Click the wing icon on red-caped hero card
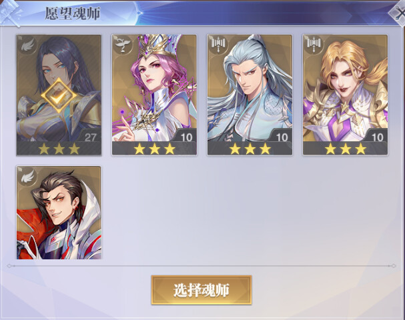 click(x=27, y=177)
